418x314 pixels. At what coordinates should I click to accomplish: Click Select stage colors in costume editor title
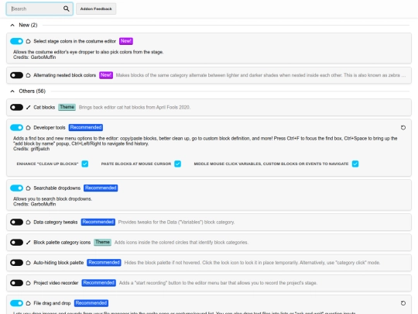[x=74, y=41]
